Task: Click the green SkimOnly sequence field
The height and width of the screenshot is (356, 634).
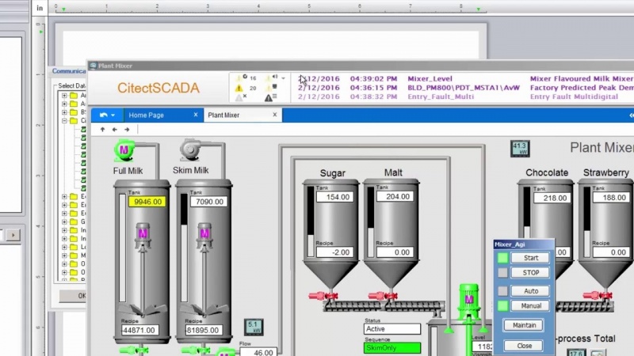Action: coord(391,347)
